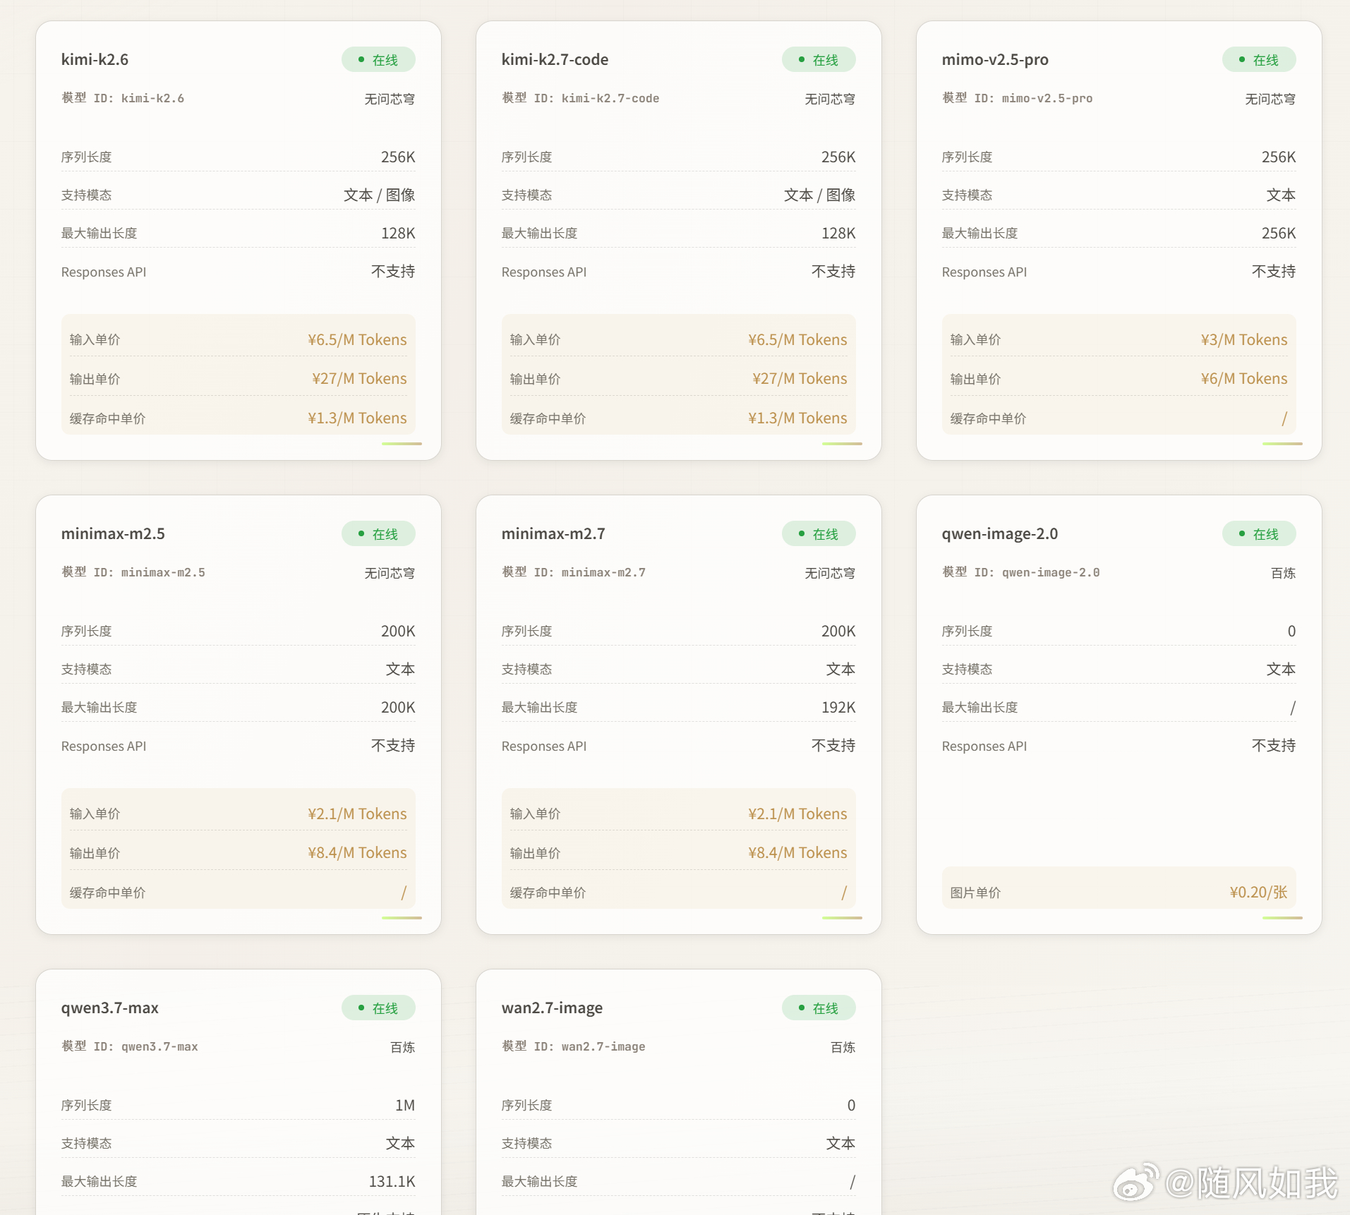
Task: Open the mimo-v2.5-pro card title
Action: pos(995,59)
